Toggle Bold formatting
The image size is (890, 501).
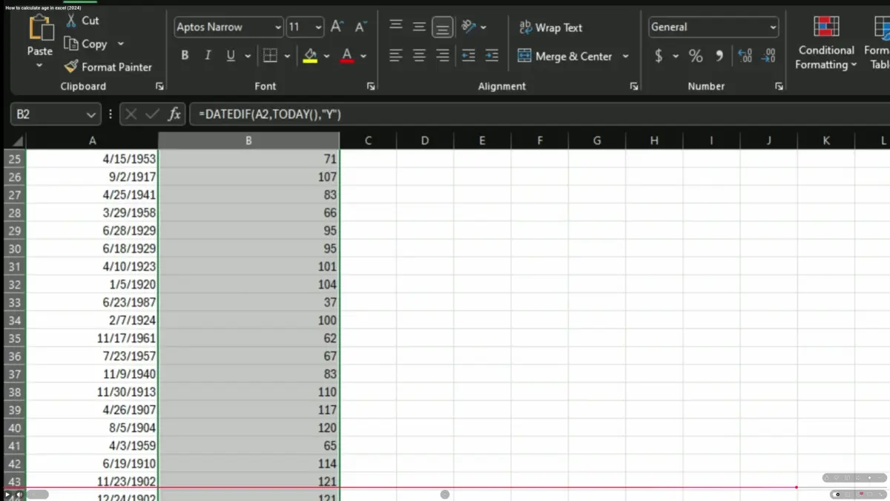(185, 56)
